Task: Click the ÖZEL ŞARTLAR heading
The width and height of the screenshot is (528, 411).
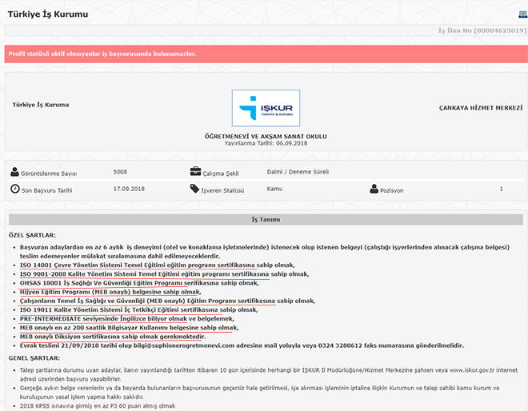Action: (32, 235)
